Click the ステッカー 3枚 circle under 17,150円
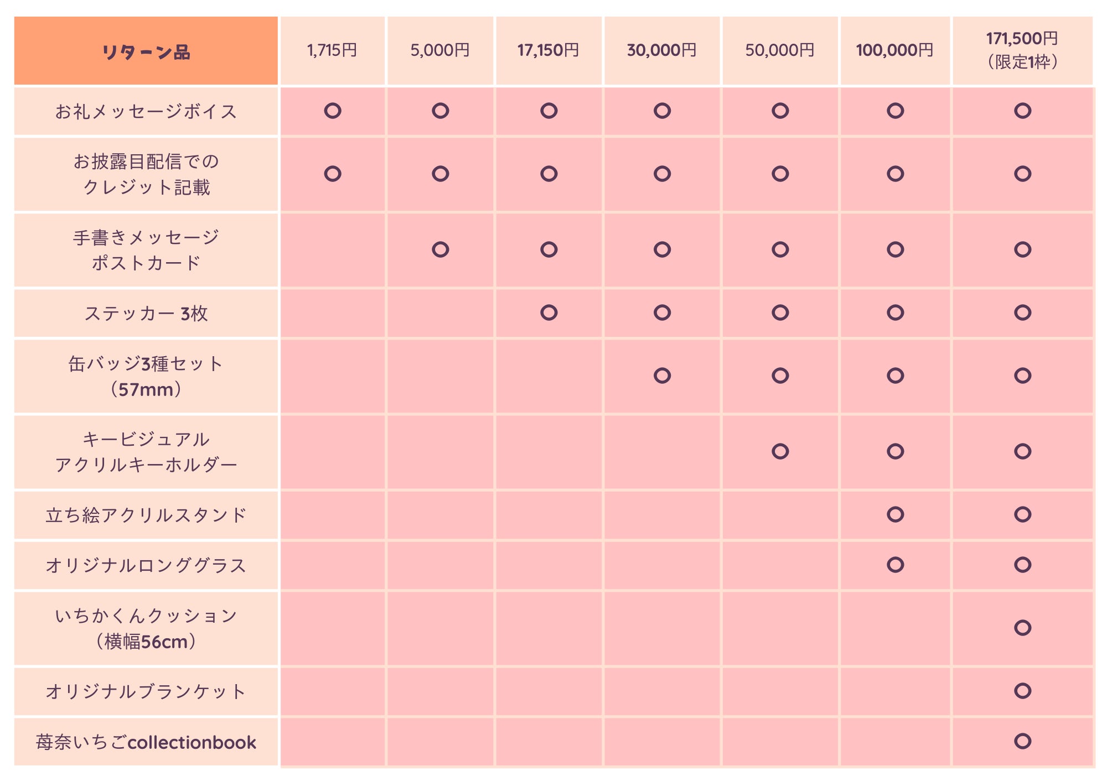This screenshot has width=1107, height=782. 549,312
